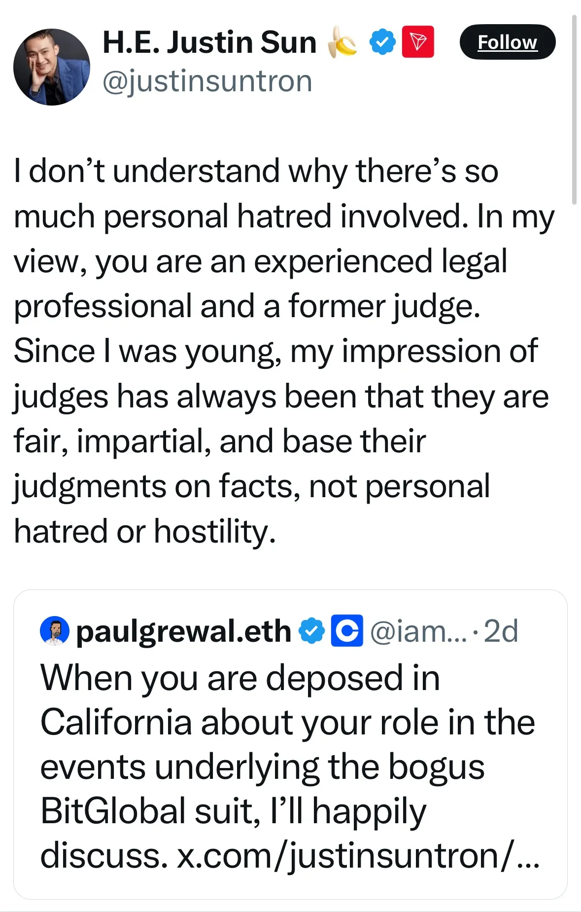Open the quoted tweet's 2d timestamp

501,631
